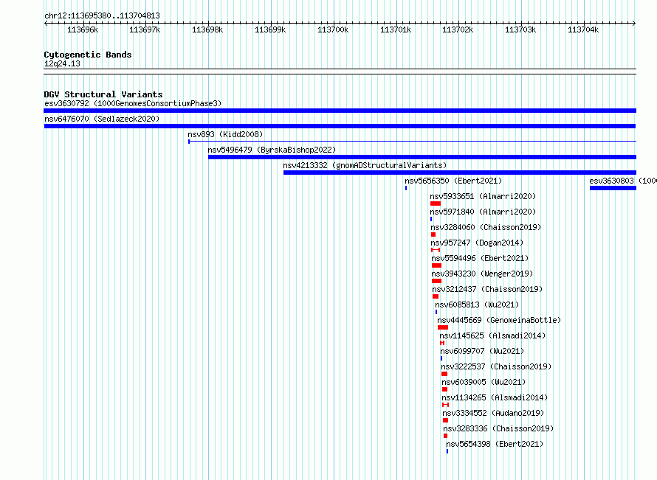Open the nsv5496479 ByrskaBishop2022 variant bar
Image resolution: width=657 pixels, height=480 pixels.
pyautogui.click(x=422, y=157)
